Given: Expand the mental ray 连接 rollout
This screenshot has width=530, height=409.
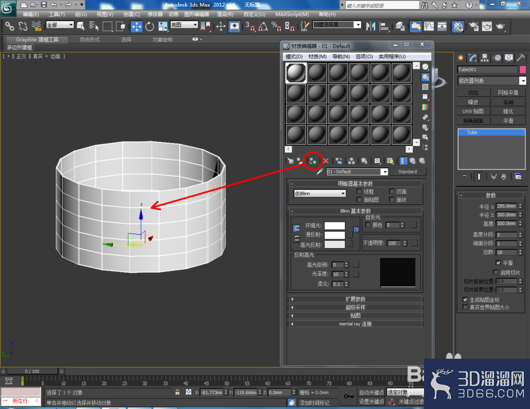Looking at the screenshot, I should click(x=355, y=324).
